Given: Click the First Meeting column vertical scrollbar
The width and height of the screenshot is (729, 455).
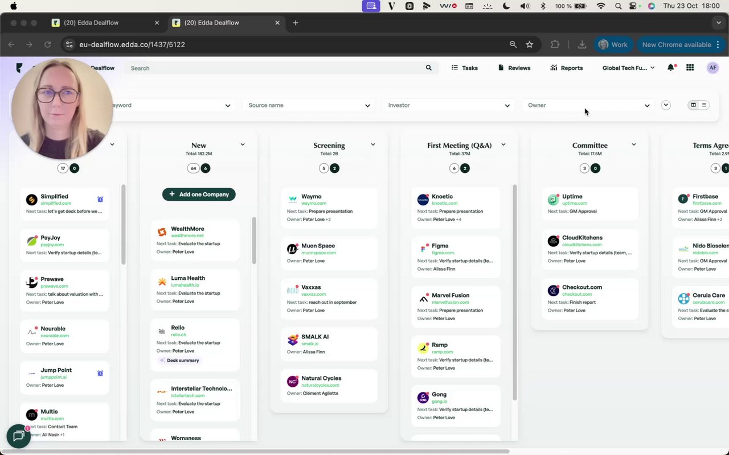Looking at the screenshot, I should point(515,291).
